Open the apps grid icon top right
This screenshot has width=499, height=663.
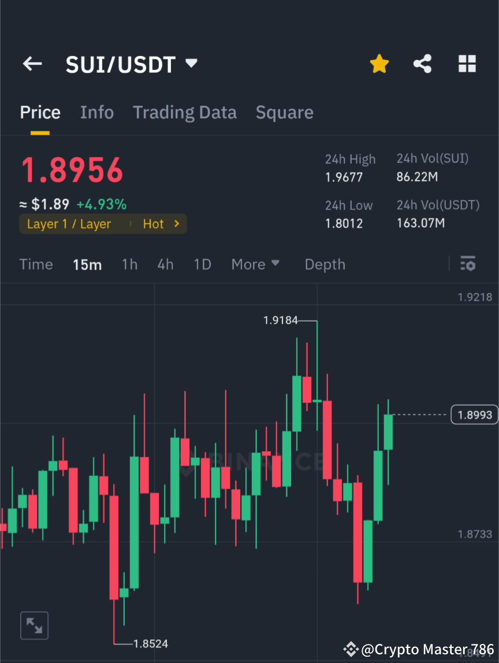click(x=467, y=64)
